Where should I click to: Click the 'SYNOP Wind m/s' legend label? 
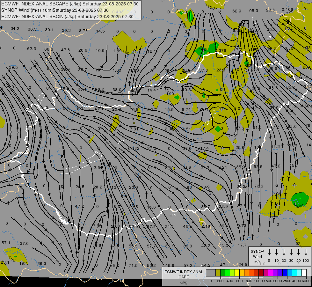[x=257, y=256]
